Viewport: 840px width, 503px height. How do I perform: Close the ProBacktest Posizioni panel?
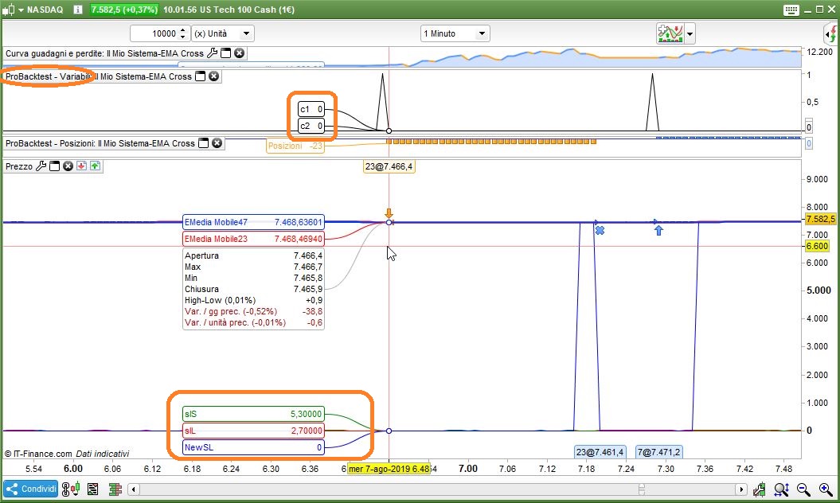[216, 143]
